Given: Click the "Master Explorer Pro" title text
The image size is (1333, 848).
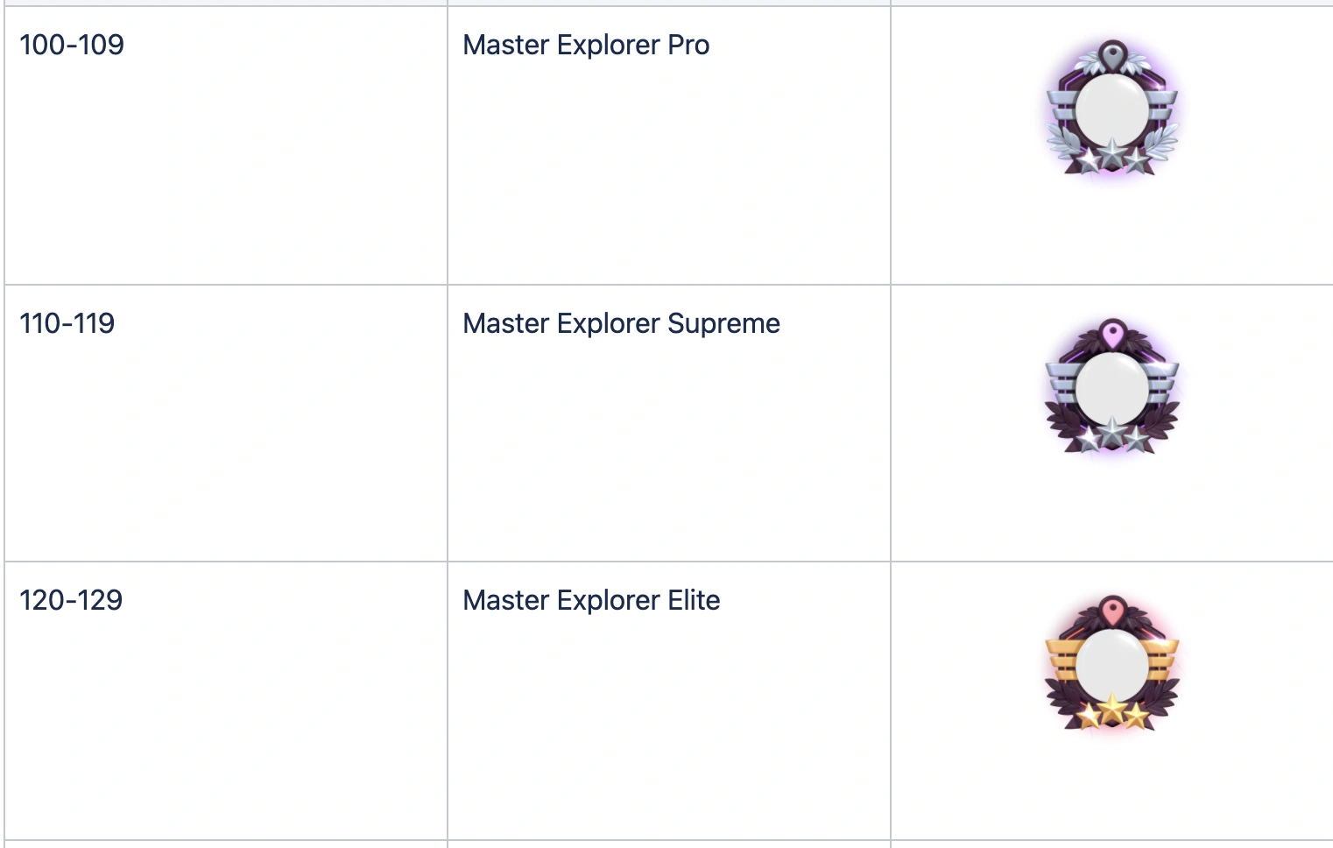Looking at the screenshot, I should pyautogui.click(x=586, y=45).
